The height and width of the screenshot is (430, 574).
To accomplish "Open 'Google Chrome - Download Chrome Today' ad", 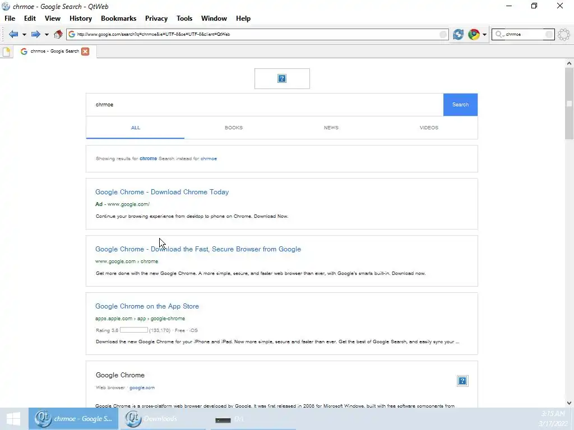I will pyautogui.click(x=162, y=192).
